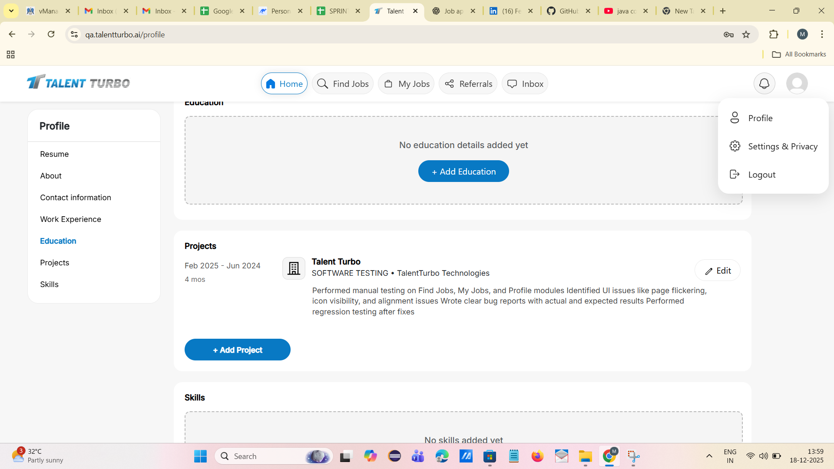834x469 pixels.
Task: Open File Explorer from the taskbar
Action: coord(585,456)
